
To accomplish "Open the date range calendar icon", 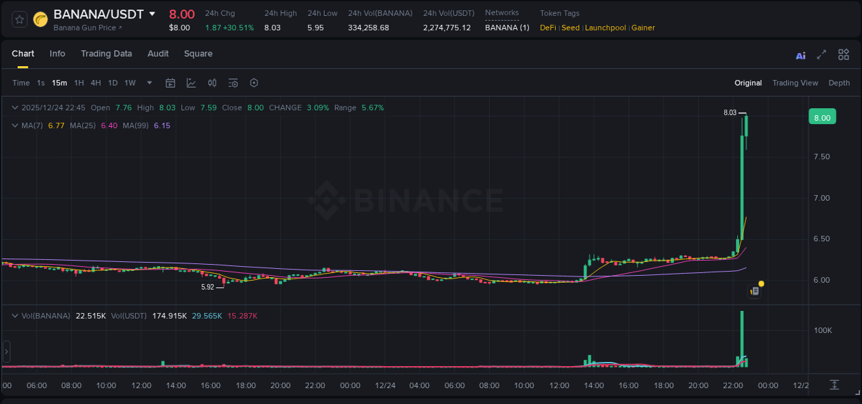I will coord(170,83).
